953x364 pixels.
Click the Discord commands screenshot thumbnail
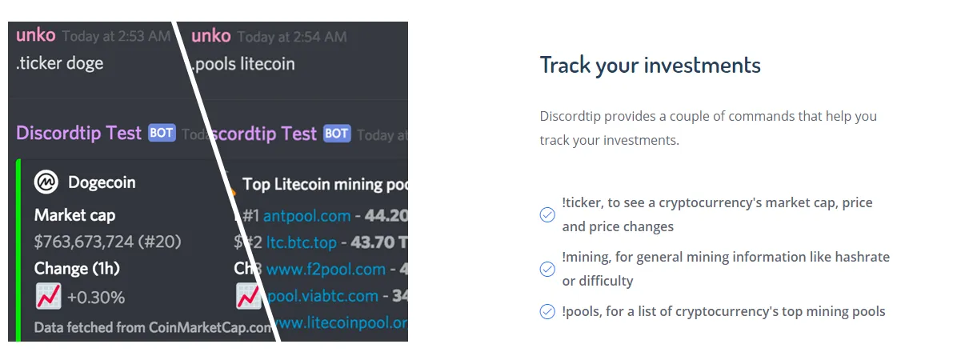pyautogui.click(x=208, y=182)
